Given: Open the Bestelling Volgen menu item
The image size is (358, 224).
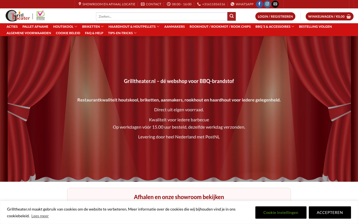Looking at the screenshot, I should (x=315, y=27).
